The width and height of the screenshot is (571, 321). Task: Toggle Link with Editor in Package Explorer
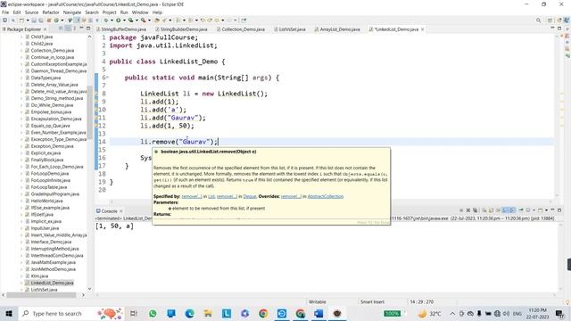[68, 29]
